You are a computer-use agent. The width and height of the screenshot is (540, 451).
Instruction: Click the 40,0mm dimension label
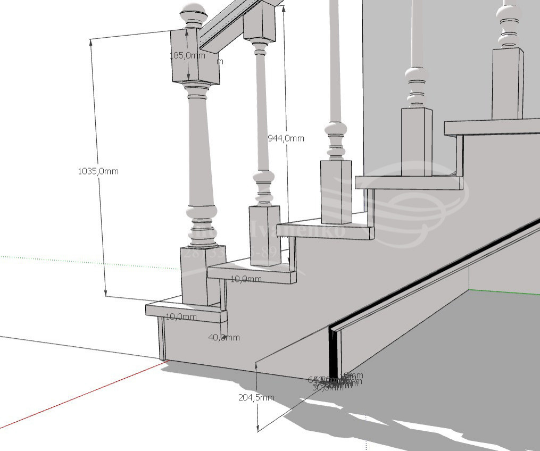coord(224,337)
